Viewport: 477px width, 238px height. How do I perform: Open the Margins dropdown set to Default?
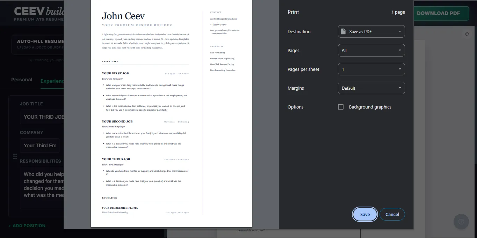pos(371,88)
